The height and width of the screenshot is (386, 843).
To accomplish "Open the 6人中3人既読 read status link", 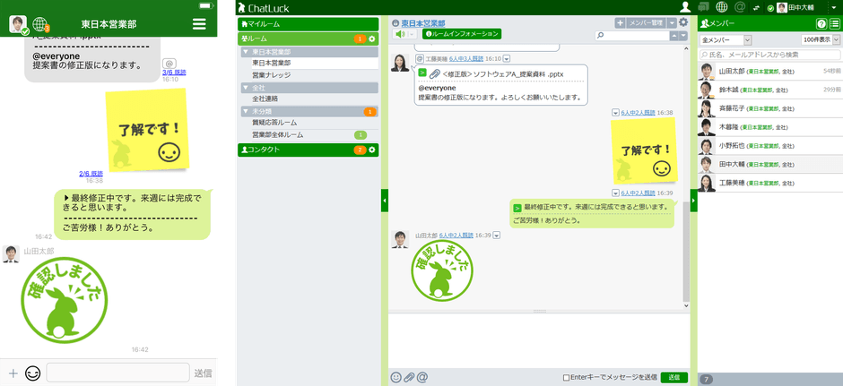I will click(x=466, y=58).
